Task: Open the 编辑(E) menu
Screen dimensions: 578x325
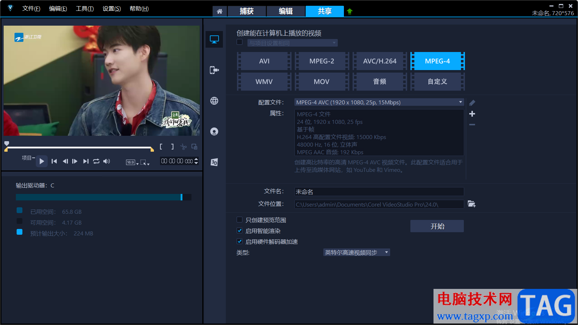Action: point(58,9)
